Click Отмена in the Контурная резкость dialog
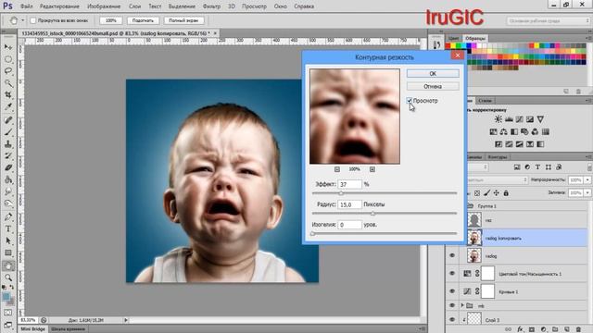The height and width of the screenshot is (333, 593). [433, 86]
